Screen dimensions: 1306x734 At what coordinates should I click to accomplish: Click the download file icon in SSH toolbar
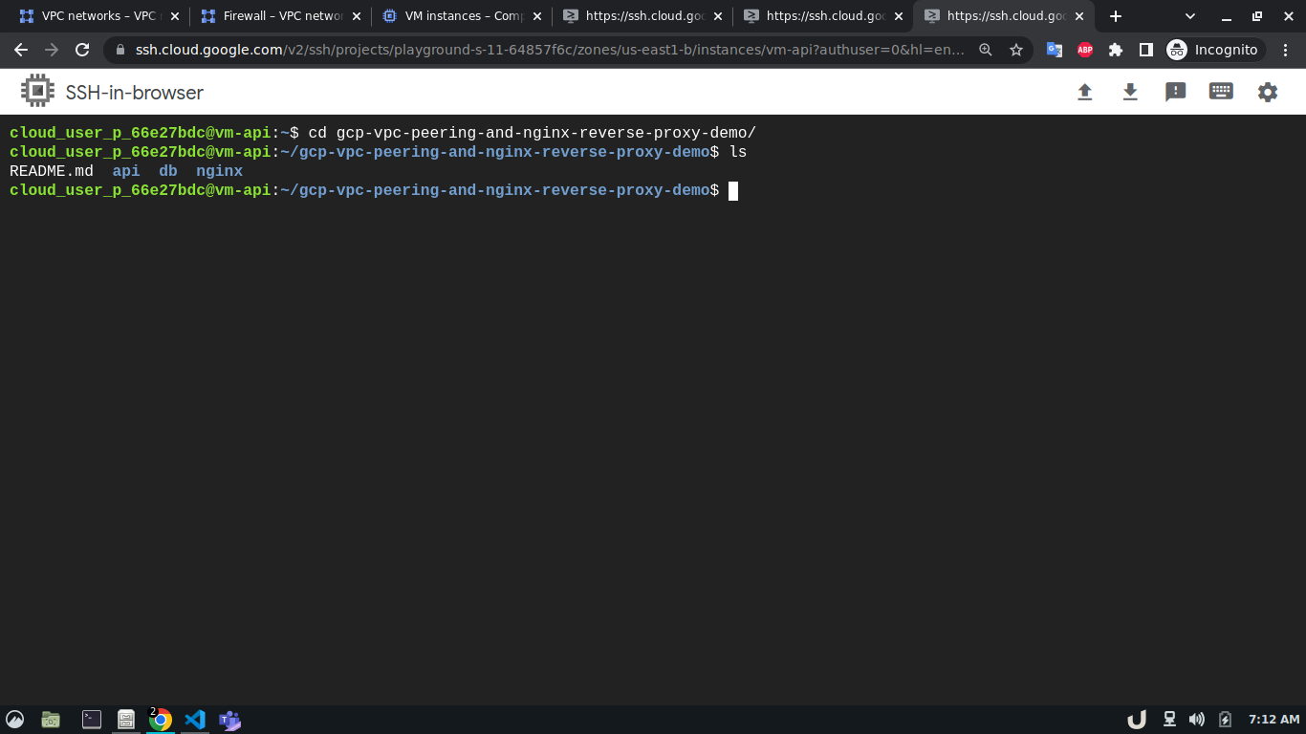point(1130,92)
